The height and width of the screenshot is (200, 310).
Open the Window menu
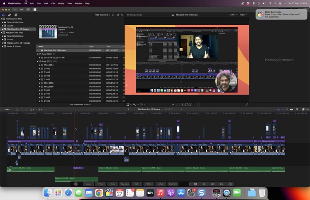click(78, 4)
